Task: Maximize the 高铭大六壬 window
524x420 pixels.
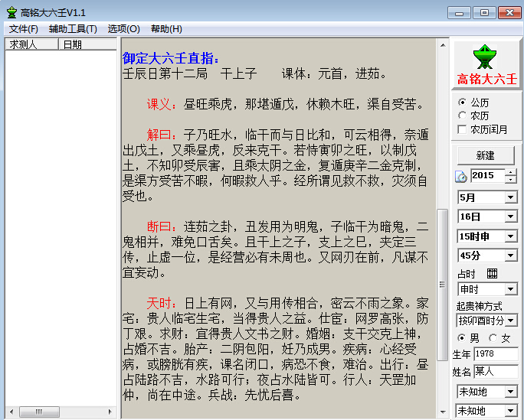Action: pyautogui.click(x=484, y=13)
